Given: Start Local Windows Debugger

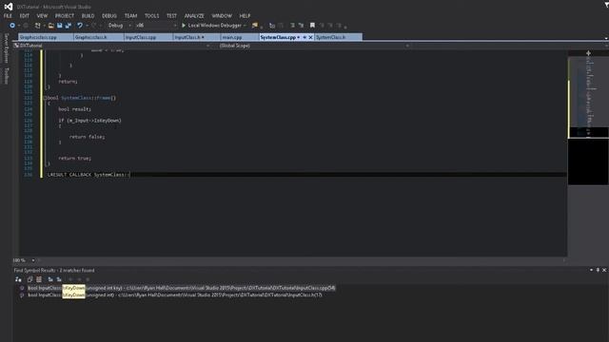Looking at the screenshot, I should [211, 26].
